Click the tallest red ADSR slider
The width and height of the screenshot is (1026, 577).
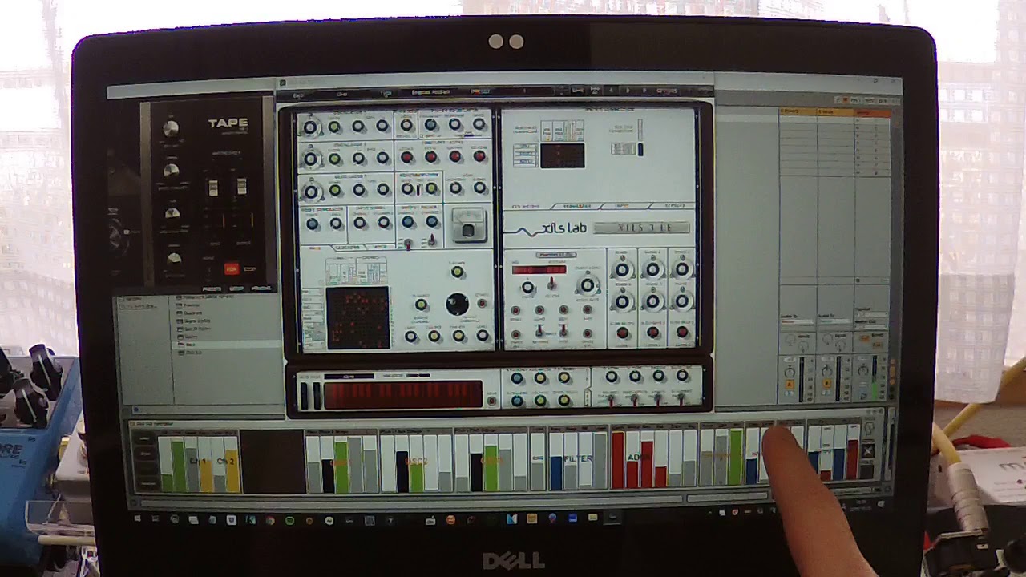coord(618,460)
